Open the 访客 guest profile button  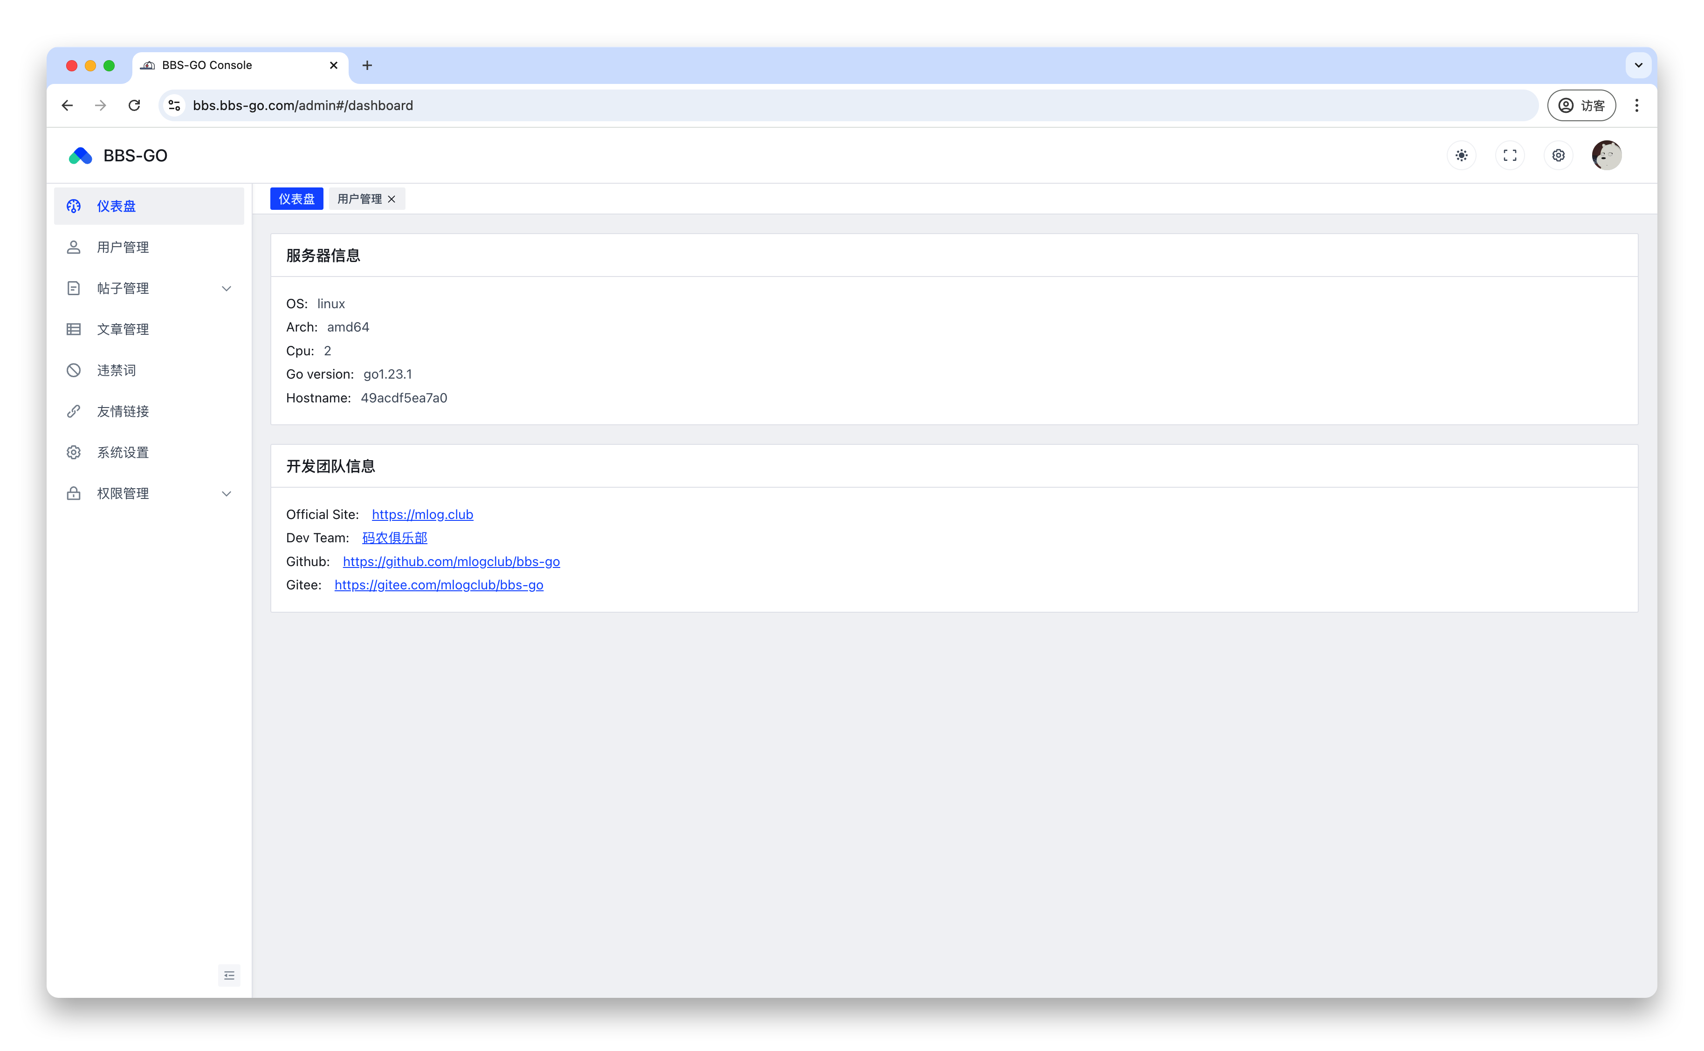1582,105
